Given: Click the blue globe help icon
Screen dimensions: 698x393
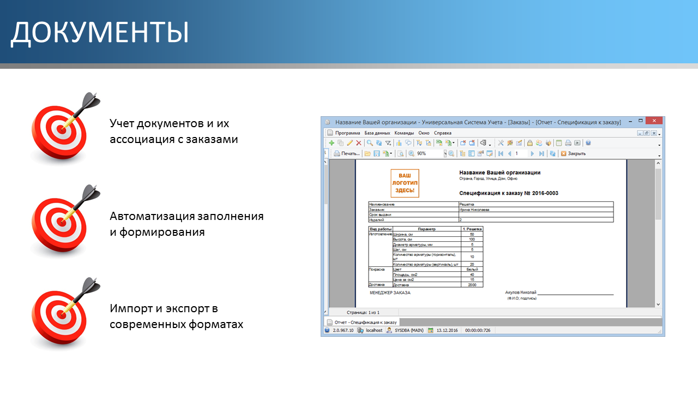Looking at the screenshot, I should coord(588,143).
